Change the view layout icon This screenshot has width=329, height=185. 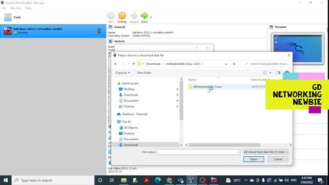pos(265,73)
